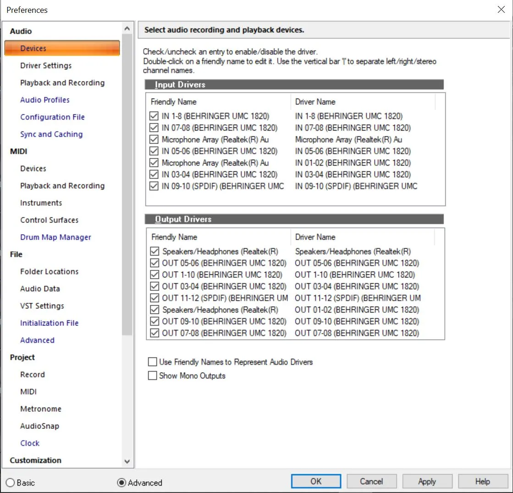Open Configuration File page
The width and height of the screenshot is (513, 493).
52,117
